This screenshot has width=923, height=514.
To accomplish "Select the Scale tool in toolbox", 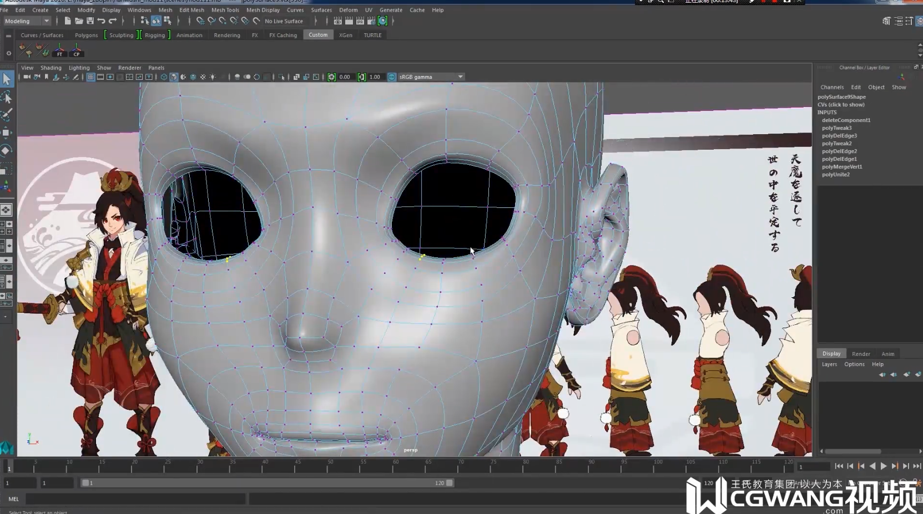I will pos(7,168).
